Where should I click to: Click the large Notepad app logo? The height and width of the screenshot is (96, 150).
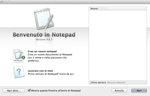click(x=44, y=19)
